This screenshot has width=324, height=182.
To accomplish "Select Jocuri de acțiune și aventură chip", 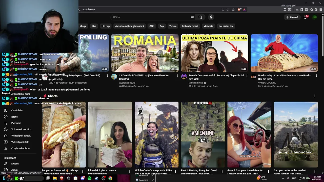I will (129, 26).
